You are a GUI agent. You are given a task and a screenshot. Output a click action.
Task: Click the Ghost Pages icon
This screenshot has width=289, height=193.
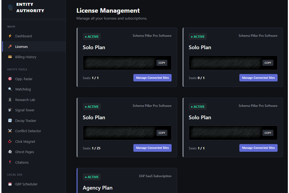click(x=10, y=152)
